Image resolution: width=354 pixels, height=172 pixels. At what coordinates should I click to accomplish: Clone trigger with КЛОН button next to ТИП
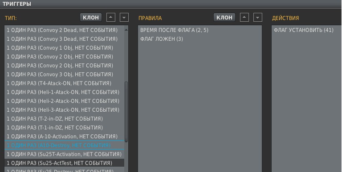pyautogui.click(x=91, y=17)
